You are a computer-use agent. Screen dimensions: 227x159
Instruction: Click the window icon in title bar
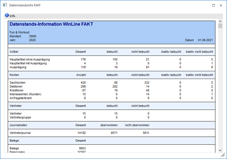coord(5,5)
